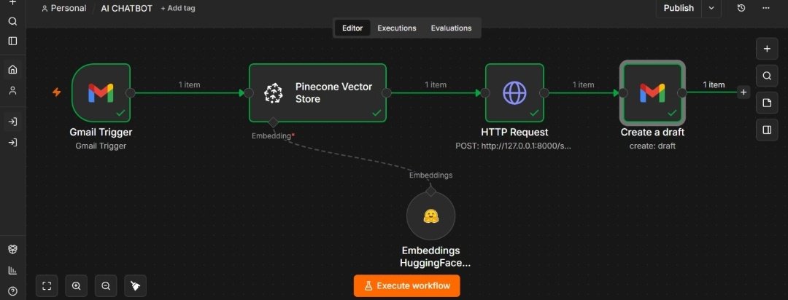Zoom out on the canvas
The image size is (788, 300).
tap(106, 286)
